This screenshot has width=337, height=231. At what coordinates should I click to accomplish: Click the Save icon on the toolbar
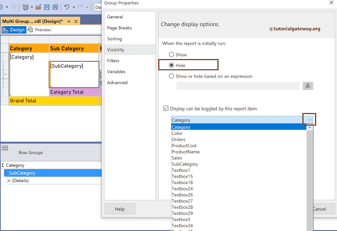tap(46, 7)
